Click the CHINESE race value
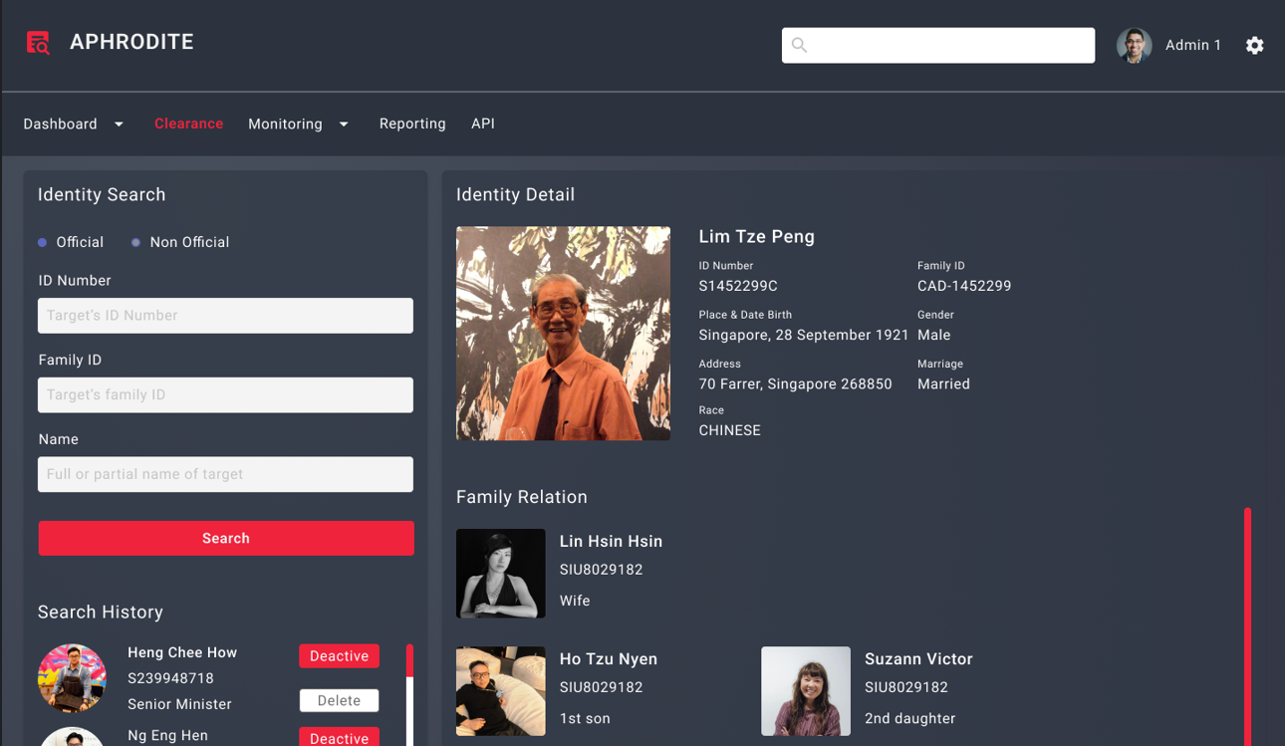 pos(730,430)
